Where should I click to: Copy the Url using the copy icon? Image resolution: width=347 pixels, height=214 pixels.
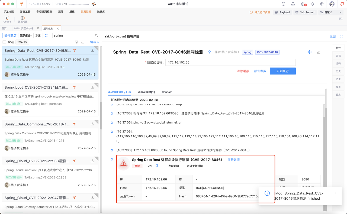click(x=157, y=166)
